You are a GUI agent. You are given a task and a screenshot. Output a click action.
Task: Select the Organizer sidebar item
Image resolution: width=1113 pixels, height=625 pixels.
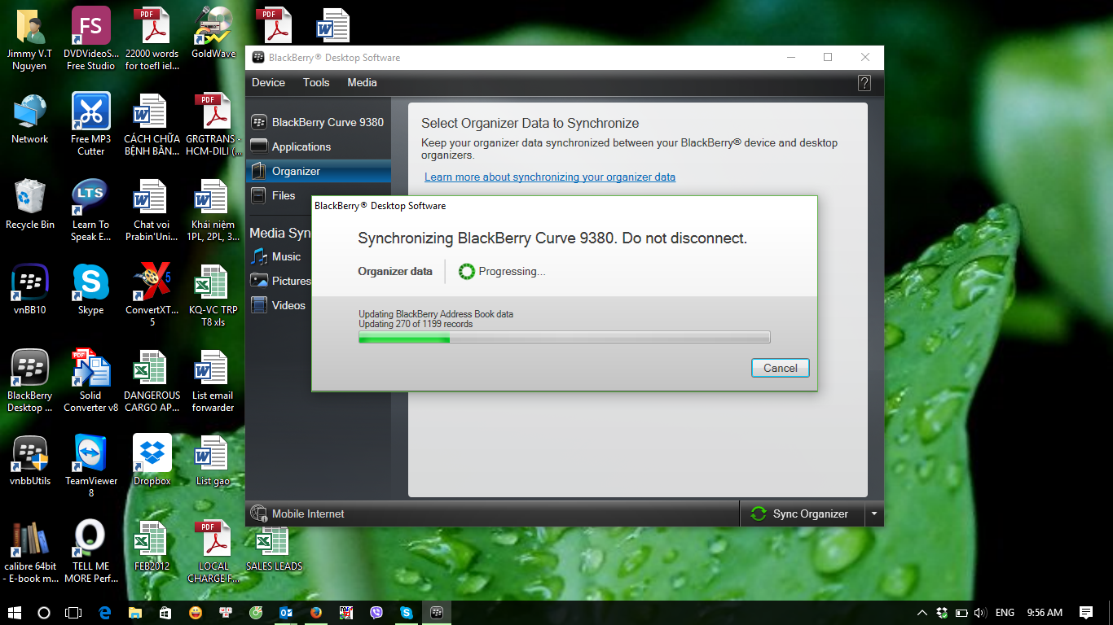point(318,171)
